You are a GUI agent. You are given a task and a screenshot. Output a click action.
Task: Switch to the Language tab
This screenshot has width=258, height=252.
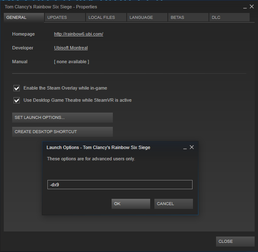click(x=147, y=18)
